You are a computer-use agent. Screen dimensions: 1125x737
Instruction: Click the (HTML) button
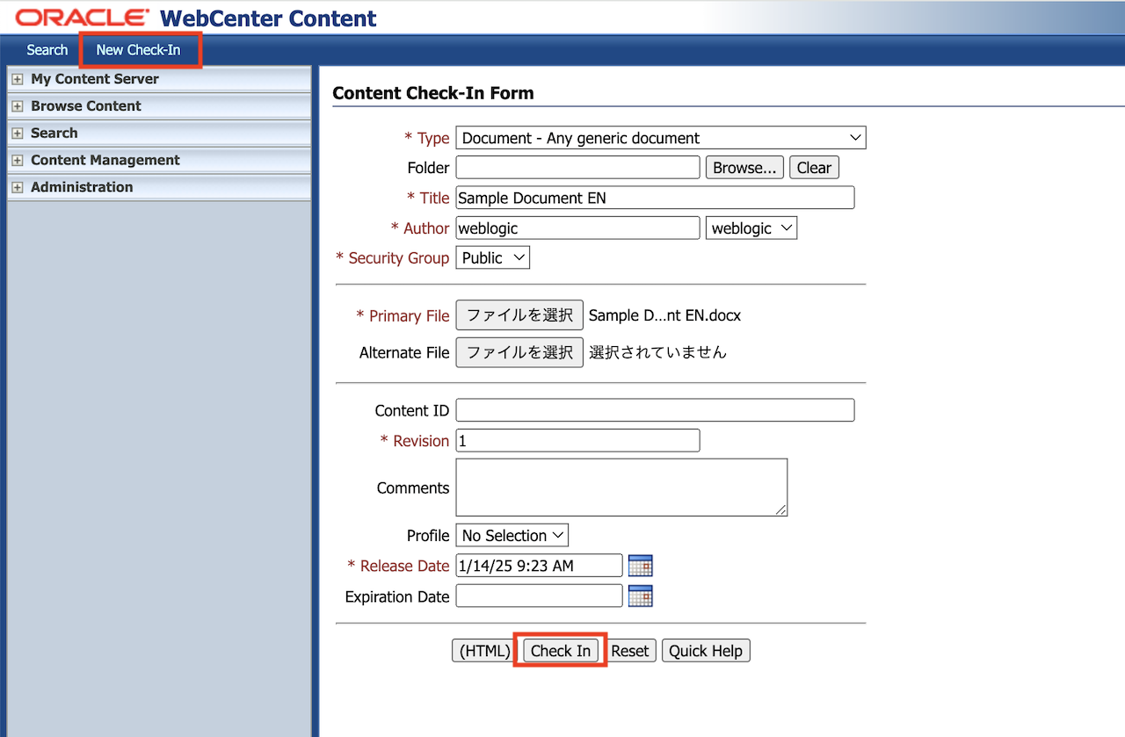click(485, 651)
